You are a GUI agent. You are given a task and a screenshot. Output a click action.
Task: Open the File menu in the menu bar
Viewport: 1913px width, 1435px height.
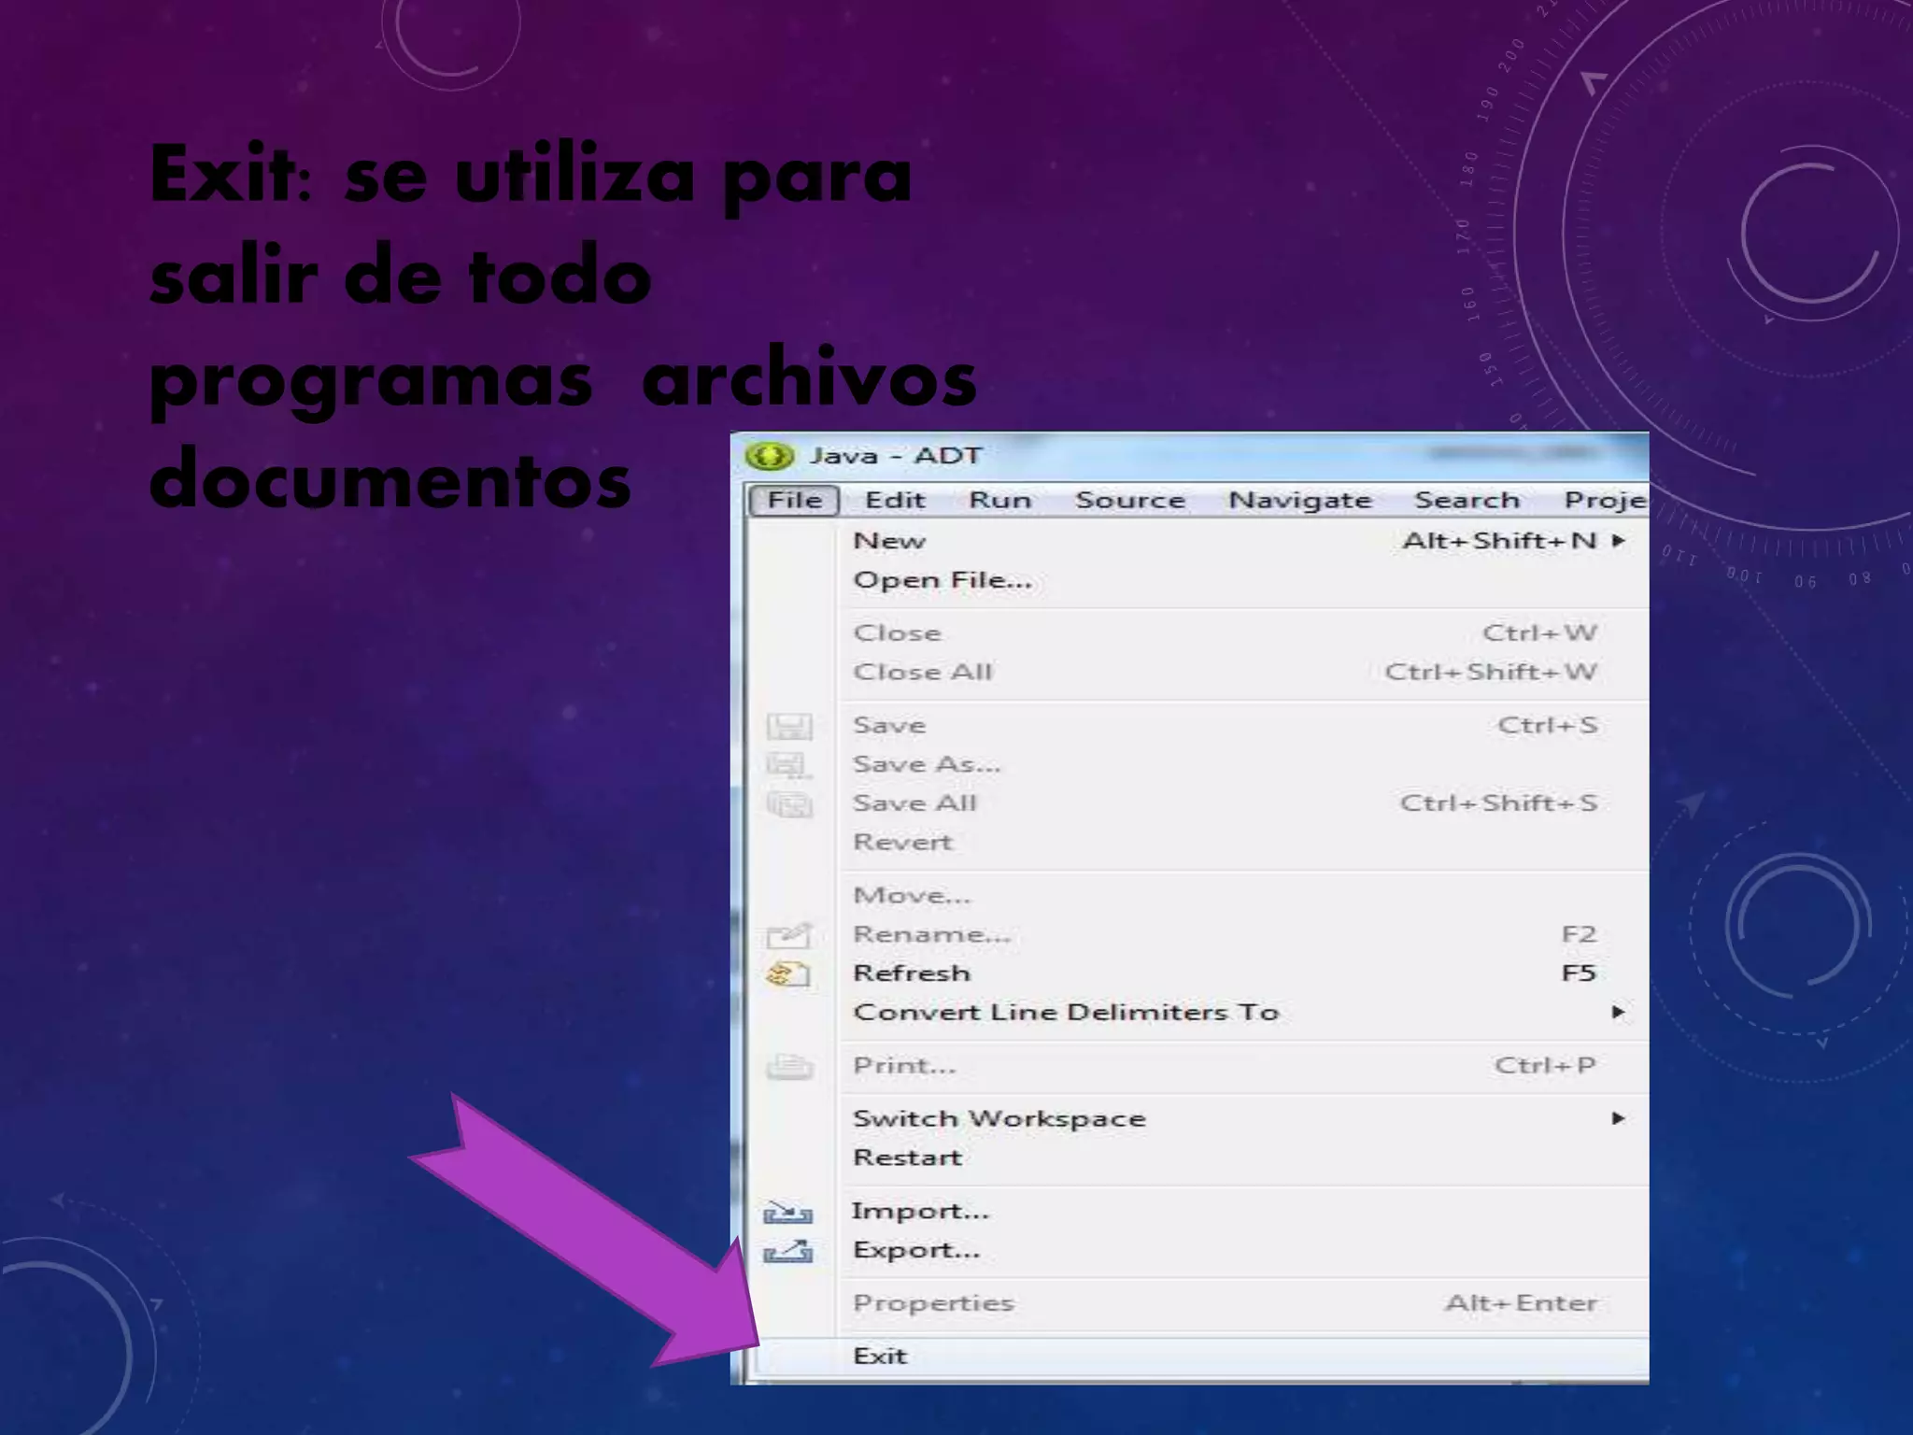[x=794, y=500]
